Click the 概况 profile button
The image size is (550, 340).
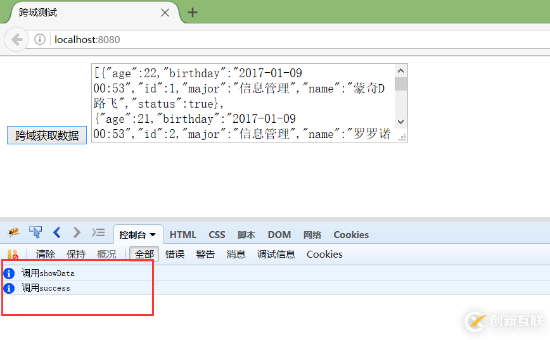tap(106, 254)
